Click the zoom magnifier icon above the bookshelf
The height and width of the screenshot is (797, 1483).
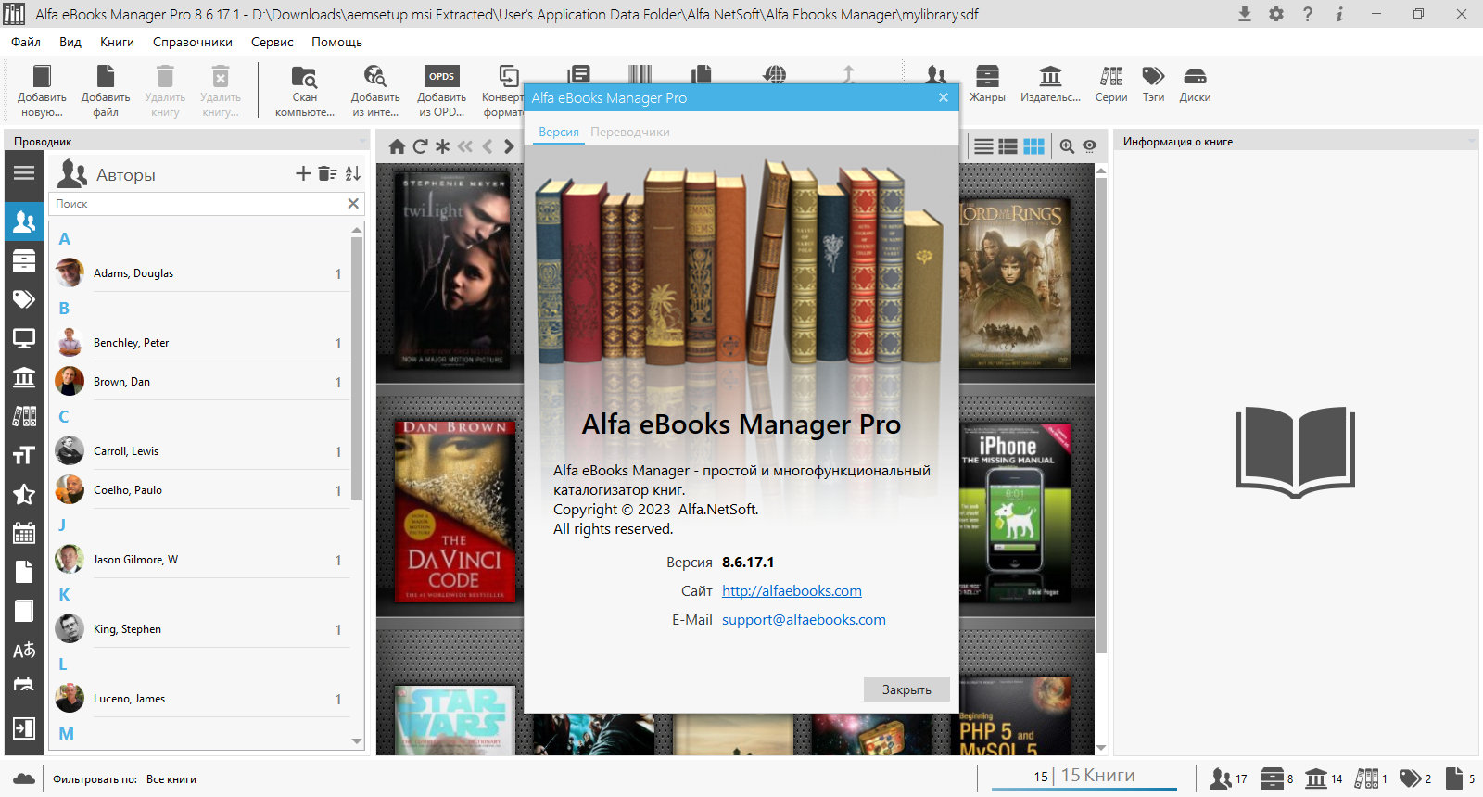coord(1067,146)
